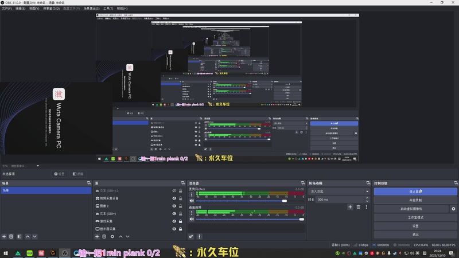
Task: Remove the selected scene with the trash icon
Action: click(11, 236)
